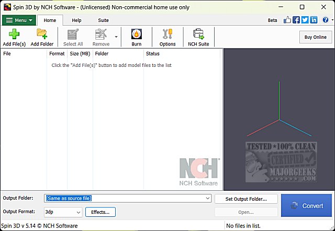Image resolution: width=335 pixels, height=231 pixels.
Task: Sort by the Format column header
Action: click(57, 53)
